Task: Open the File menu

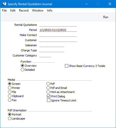Action: pos(4,10)
